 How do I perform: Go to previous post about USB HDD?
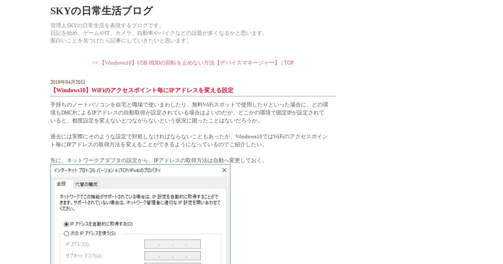coord(186,63)
